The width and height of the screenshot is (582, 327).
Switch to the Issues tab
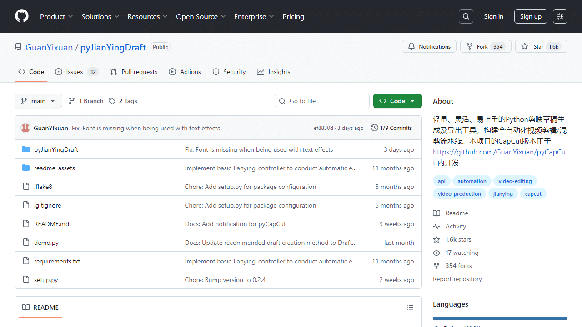(77, 72)
